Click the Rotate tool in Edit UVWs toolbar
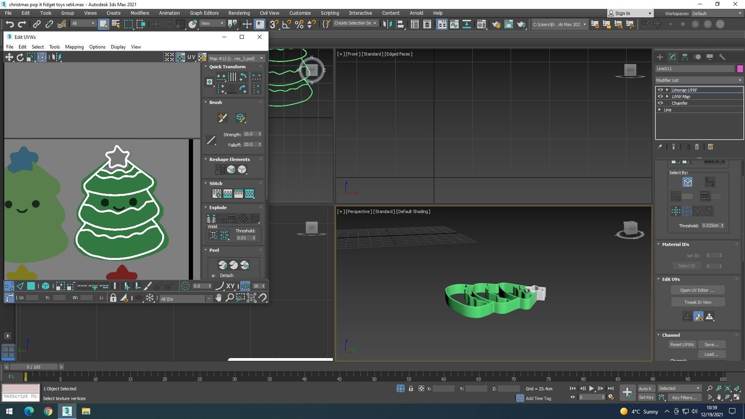The height and width of the screenshot is (419, 745). (20, 57)
